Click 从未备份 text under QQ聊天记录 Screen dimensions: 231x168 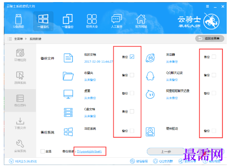click(172, 80)
